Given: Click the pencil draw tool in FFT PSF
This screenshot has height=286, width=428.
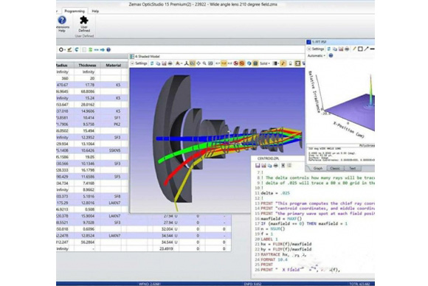Looking at the screenshot, I should 354,49.
